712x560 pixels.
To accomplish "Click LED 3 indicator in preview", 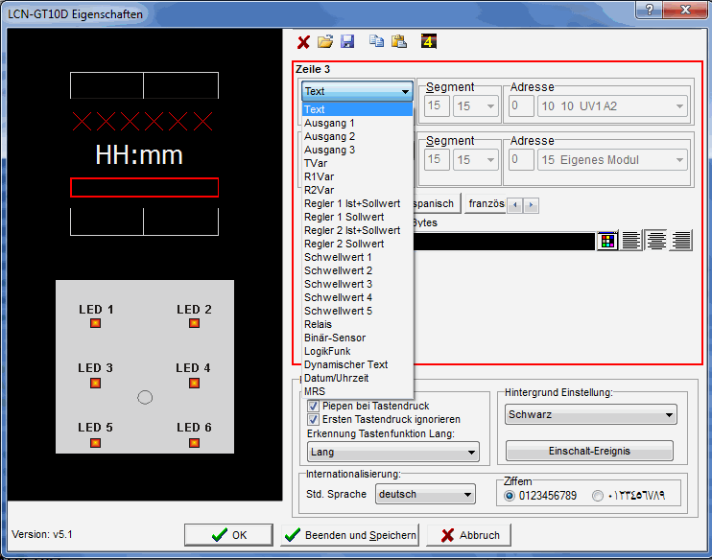I will 95,384.
